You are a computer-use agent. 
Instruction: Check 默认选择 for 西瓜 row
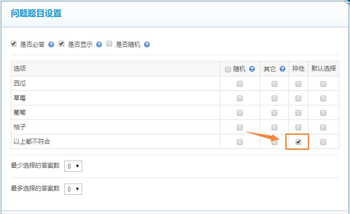pyautogui.click(x=323, y=84)
